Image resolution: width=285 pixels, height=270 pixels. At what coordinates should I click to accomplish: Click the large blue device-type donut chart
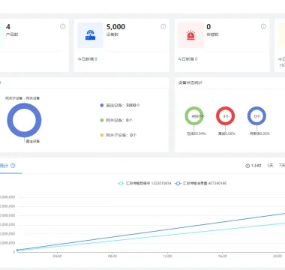click(x=24, y=120)
